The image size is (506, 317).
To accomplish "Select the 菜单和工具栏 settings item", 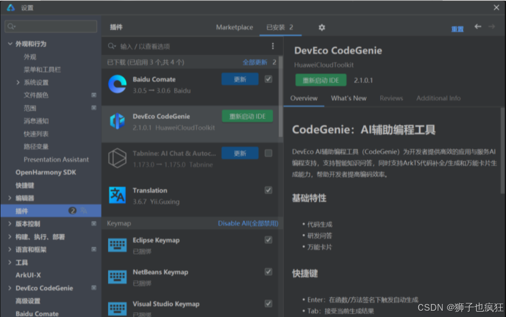I will tap(42, 70).
